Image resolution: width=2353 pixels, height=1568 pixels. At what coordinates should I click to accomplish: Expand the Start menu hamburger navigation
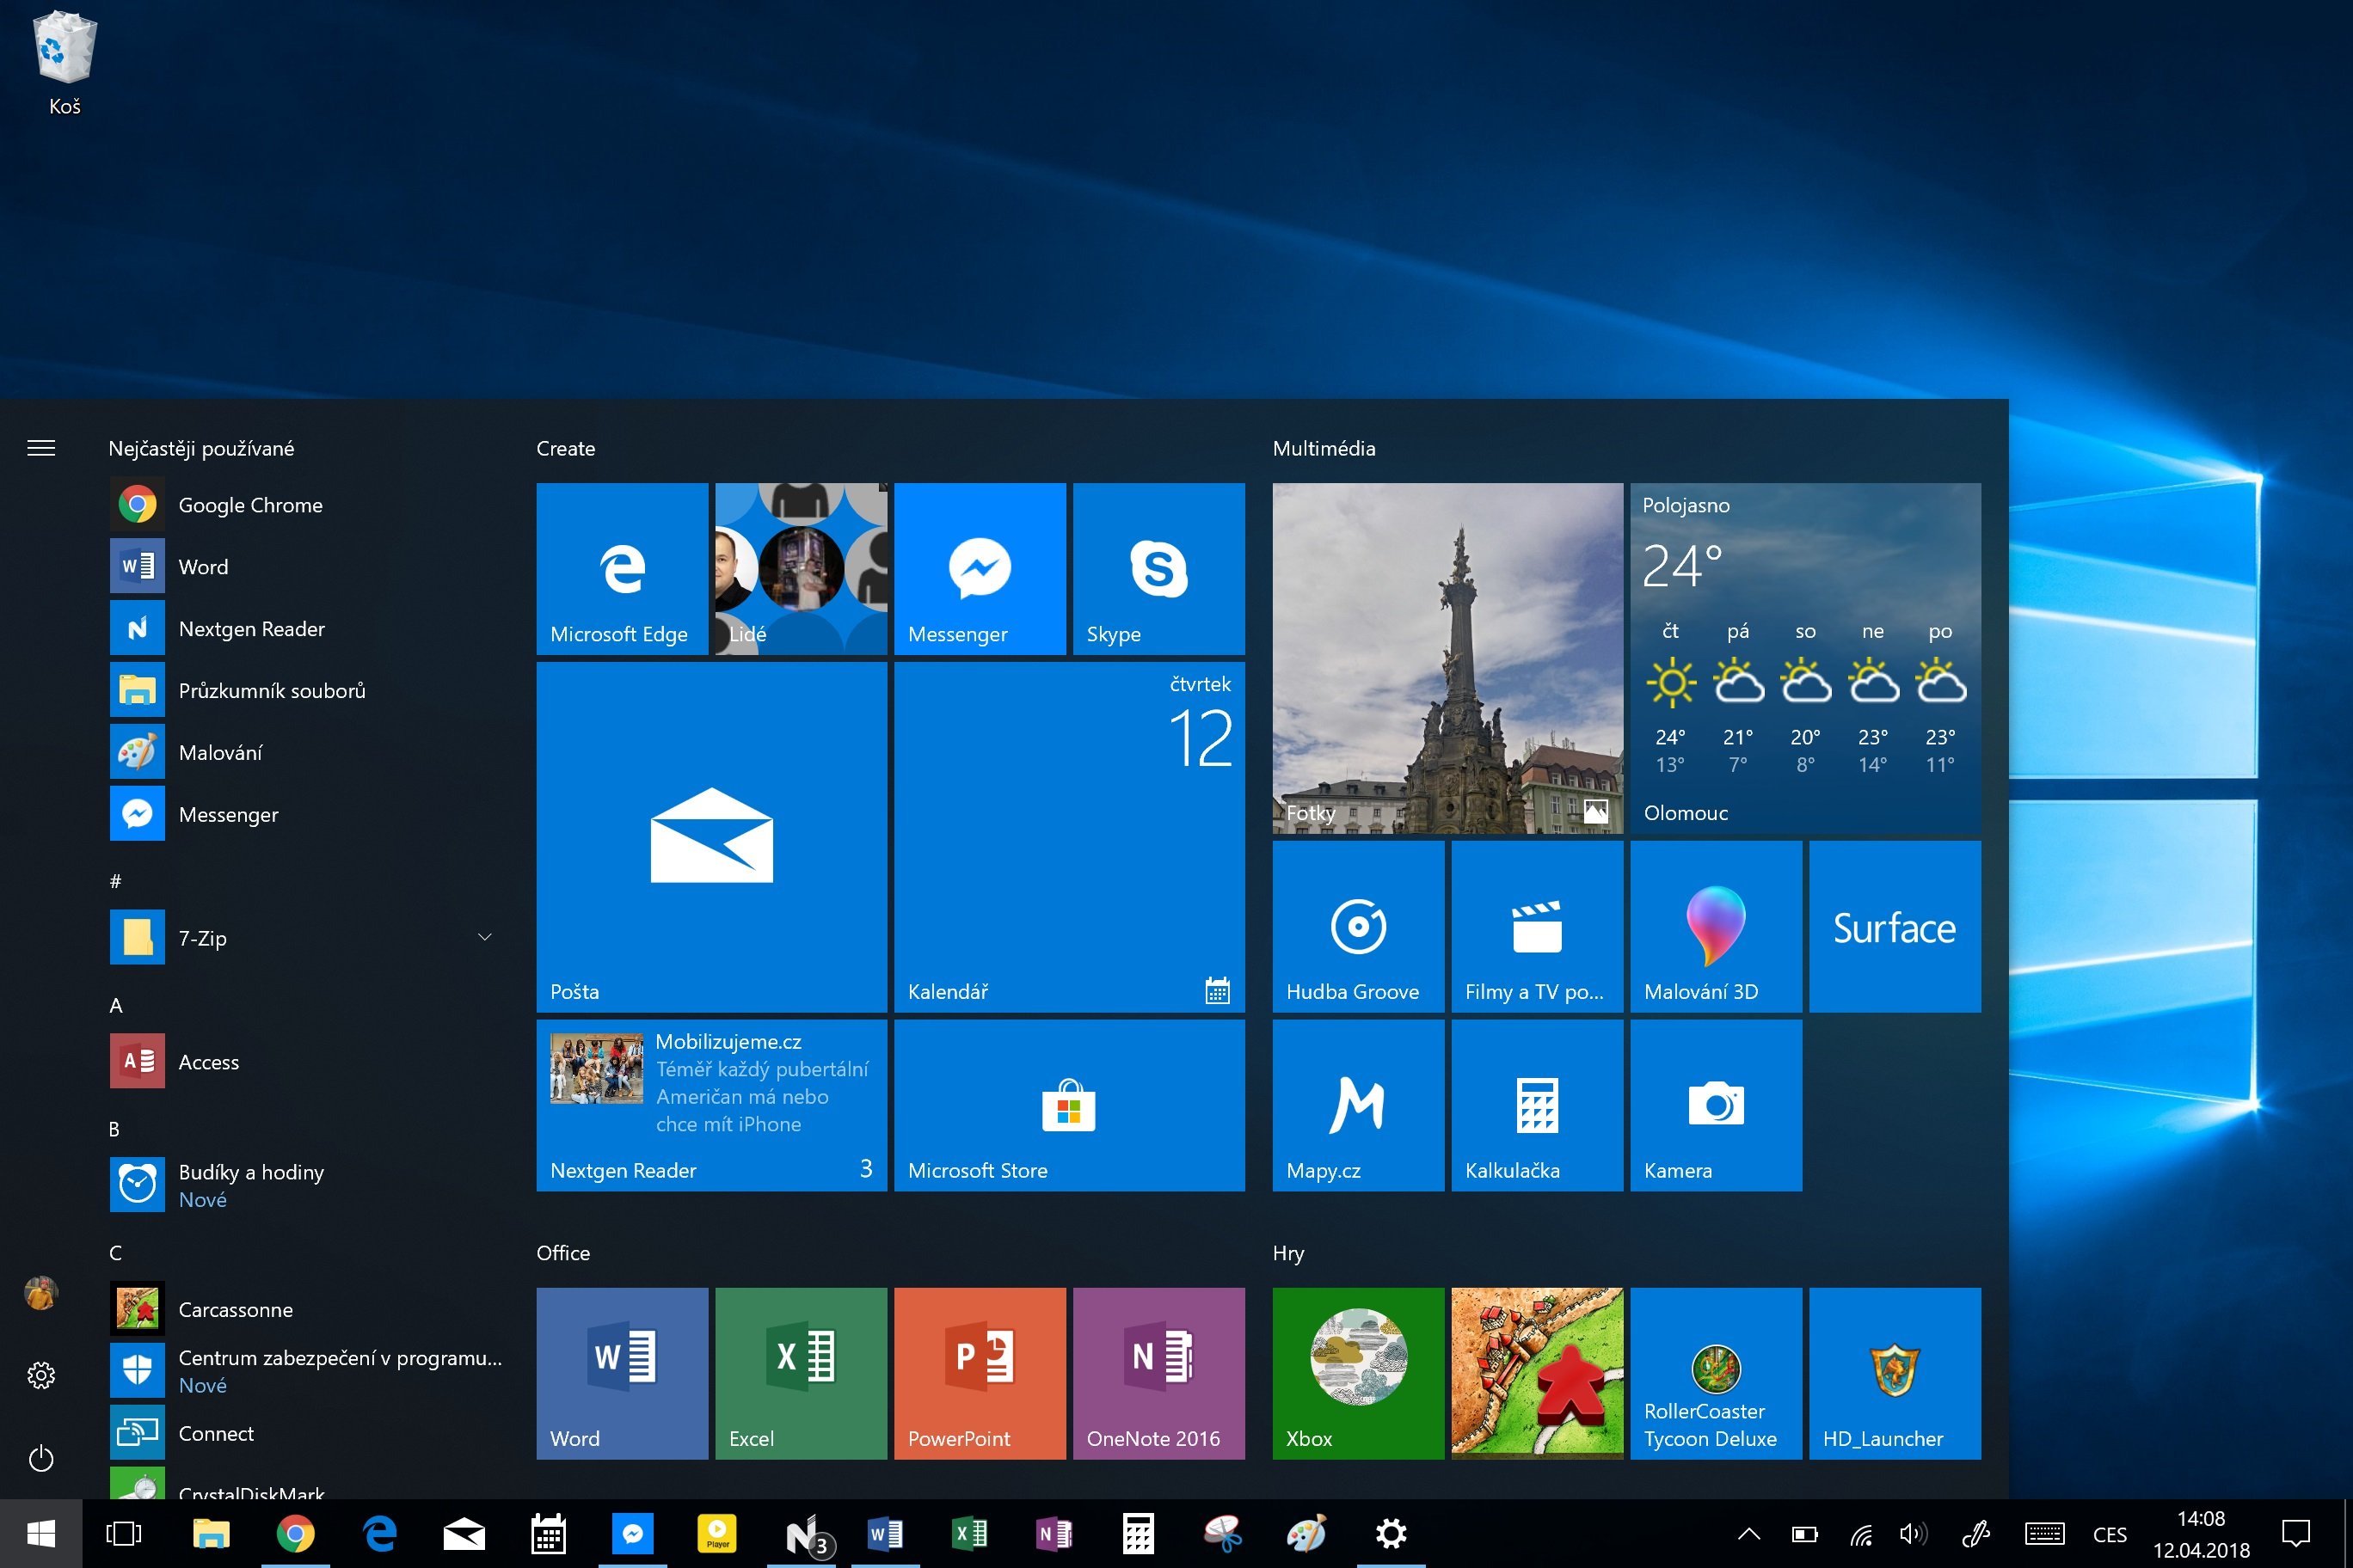pos(41,448)
